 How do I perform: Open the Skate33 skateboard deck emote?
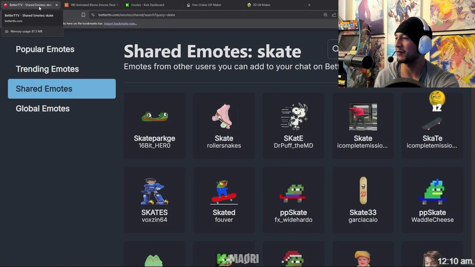point(363,200)
